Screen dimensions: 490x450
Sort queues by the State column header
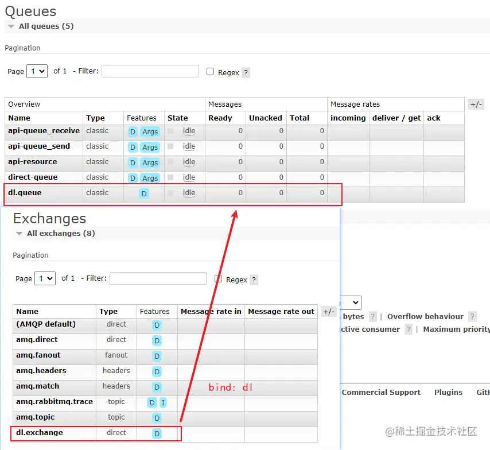click(178, 118)
